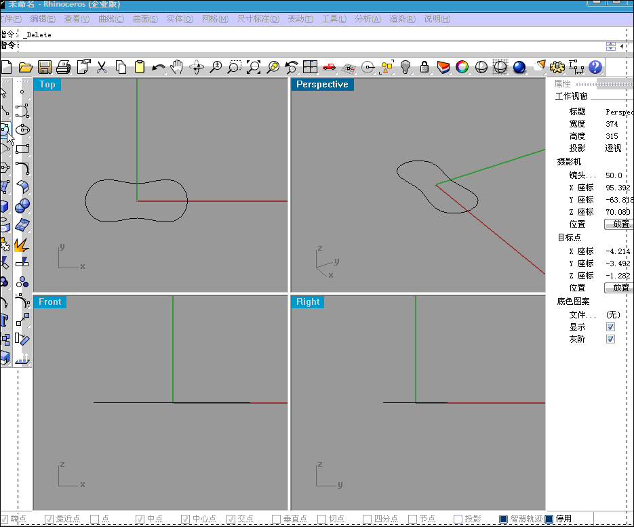
Task: Print the document with printer icon
Action: (x=64, y=67)
